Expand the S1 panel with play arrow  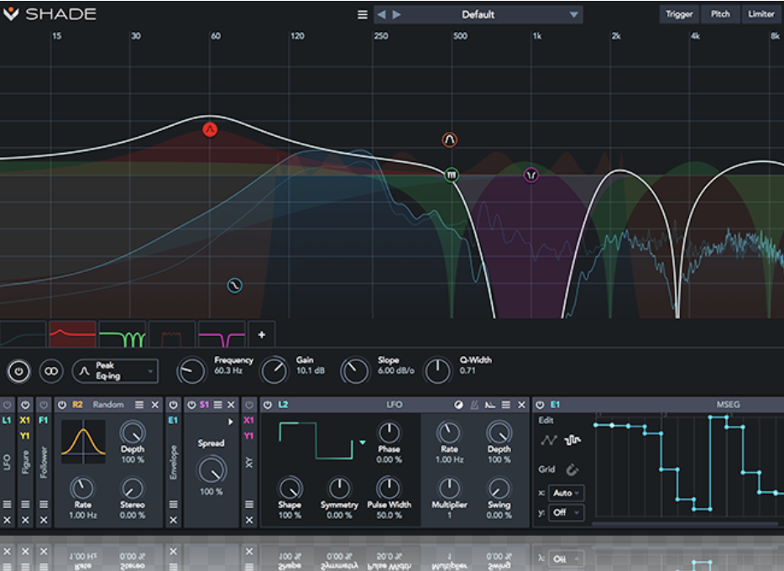[x=231, y=422]
